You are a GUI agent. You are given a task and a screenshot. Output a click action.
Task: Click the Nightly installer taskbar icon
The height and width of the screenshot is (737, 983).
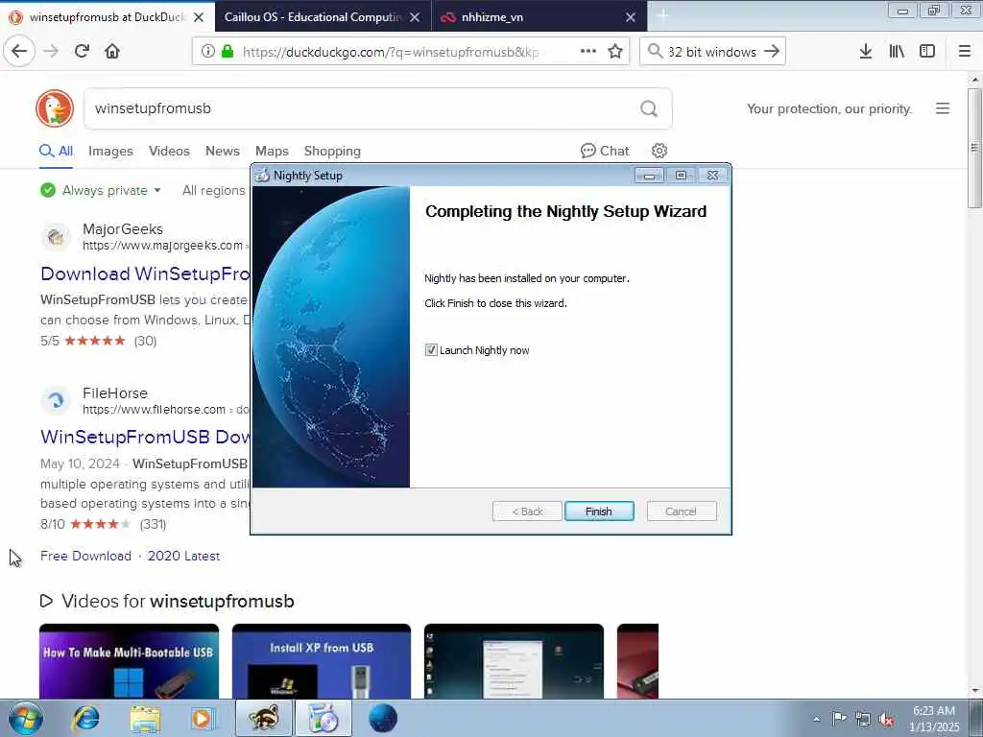click(x=324, y=718)
